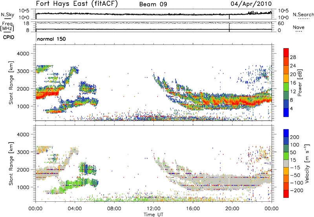Pick the light green 12–16 dB power swatch
Screen dimensions: 314x217
point(286,87)
